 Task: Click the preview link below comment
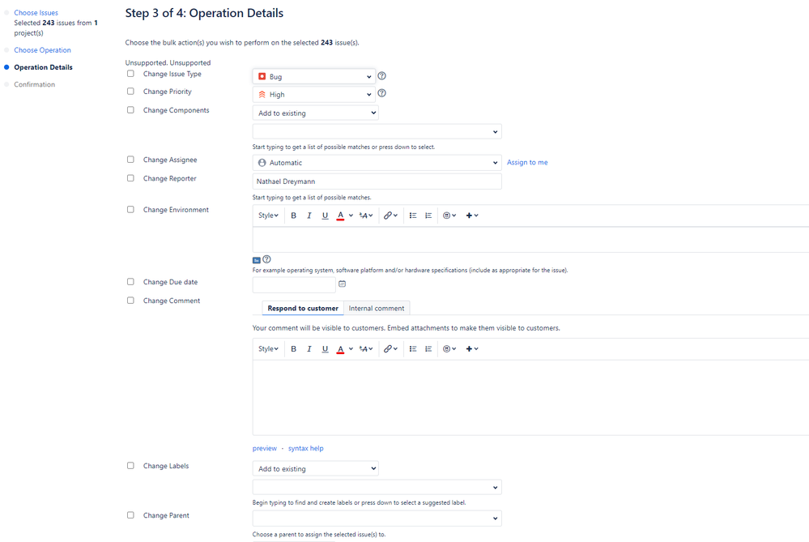pyautogui.click(x=265, y=448)
